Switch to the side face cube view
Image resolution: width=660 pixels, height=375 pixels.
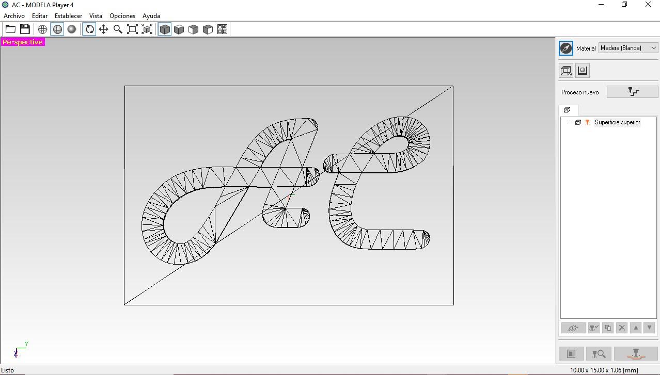point(208,29)
